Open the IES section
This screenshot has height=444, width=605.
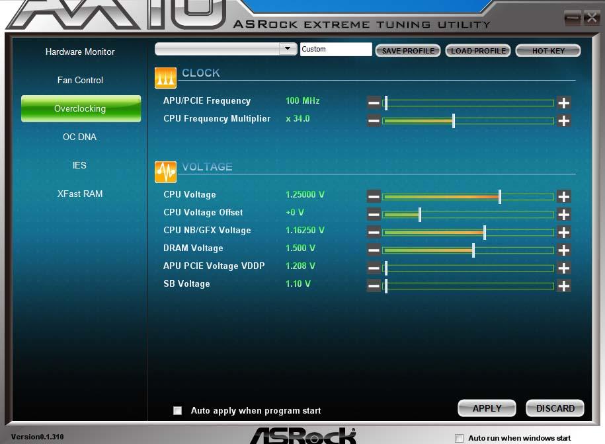(79, 165)
